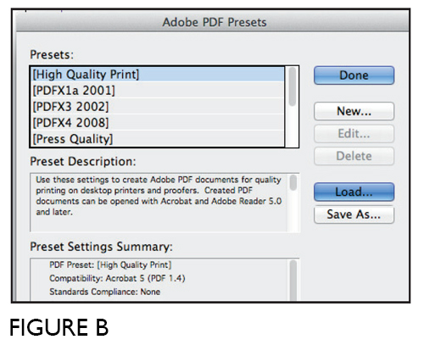Click the Save As... button
This screenshot has width=424, height=345.
coord(354,214)
